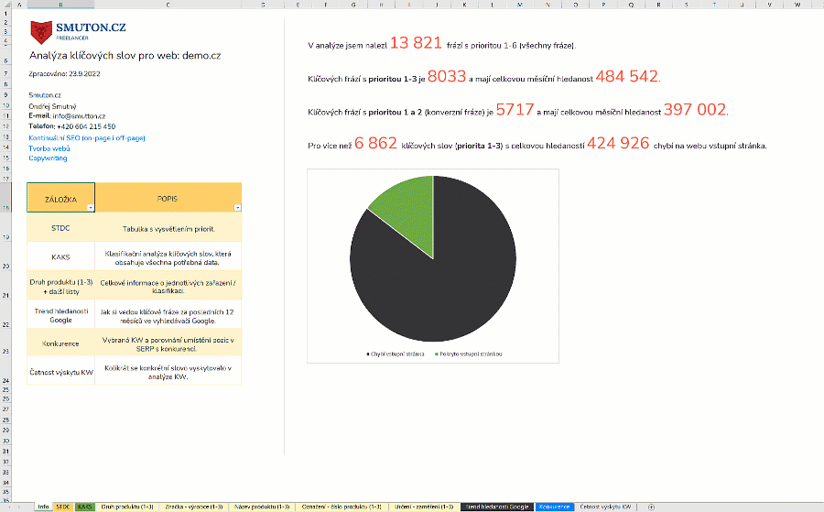Open the Tvorba webů link
The height and width of the screenshot is (512, 824).
pyautogui.click(x=49, y=148)
